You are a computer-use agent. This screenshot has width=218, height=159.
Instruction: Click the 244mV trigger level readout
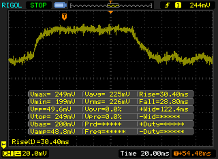point(200,5)
